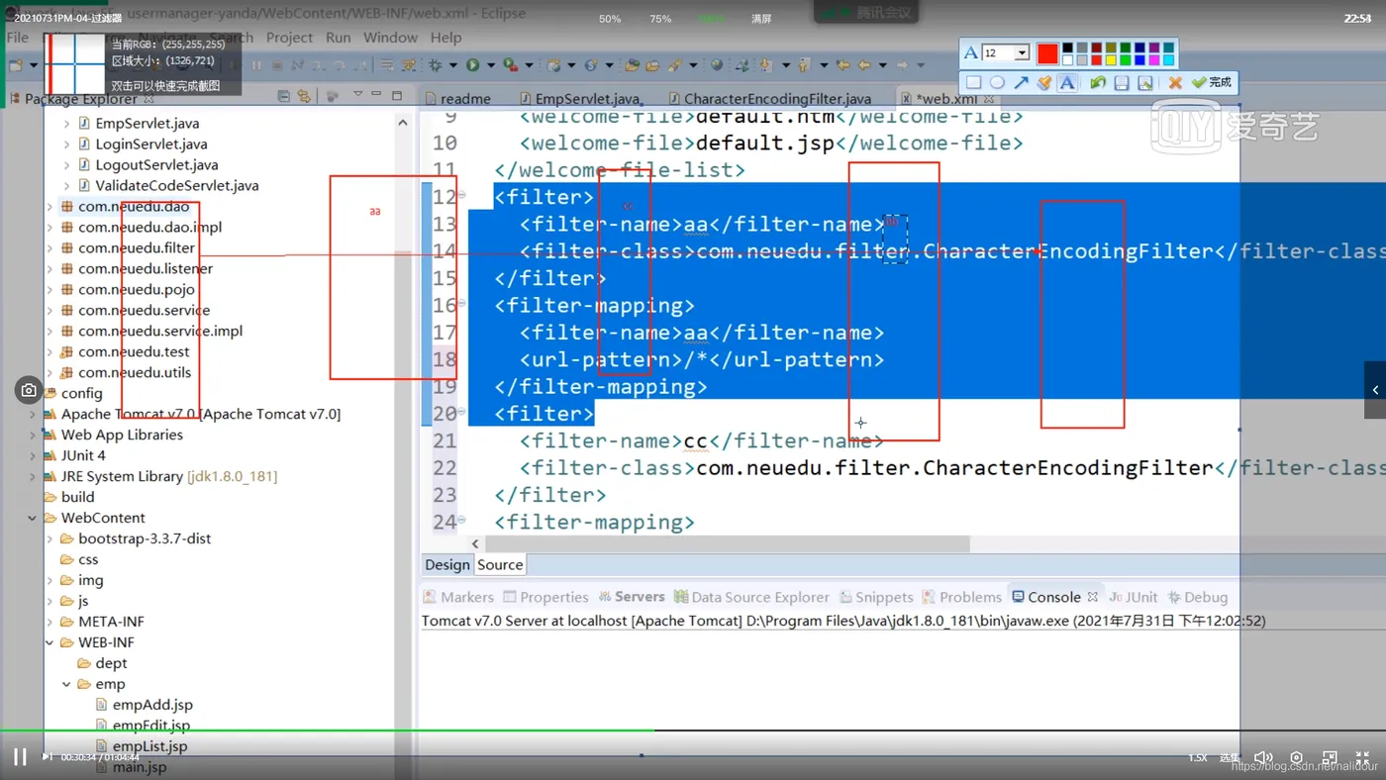Collapse all in Package Explorer

click(x=284, y=96)
